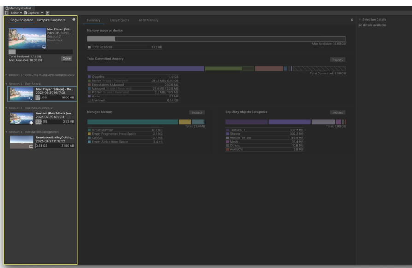This screenshot has width=412, height=268.
Task: Open the Summary tab
Action: click(x=94, y=20)
